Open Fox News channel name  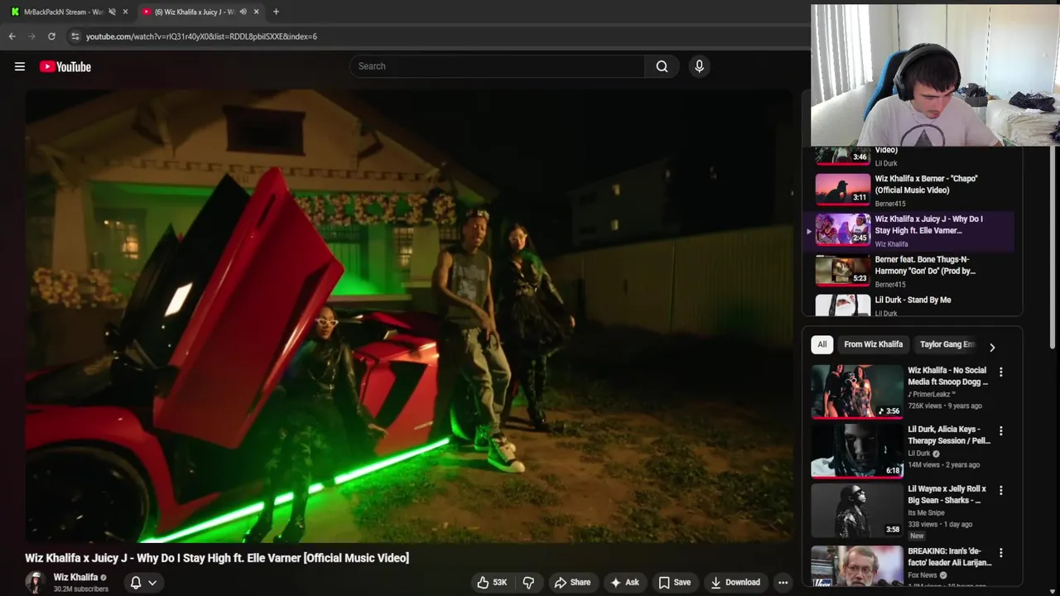[923, 575]
